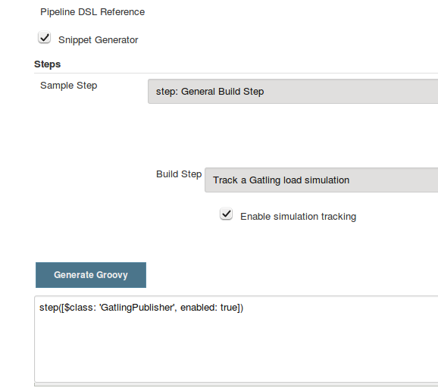Click the Build Step field label
Image resolution: width=438 pixels, height=391 pixels.
click(x=179, y=174)
